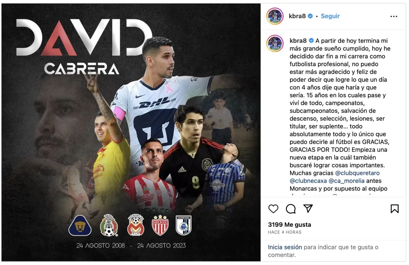
Task: Click the Seguir follow button
Action: coord(330,16)
